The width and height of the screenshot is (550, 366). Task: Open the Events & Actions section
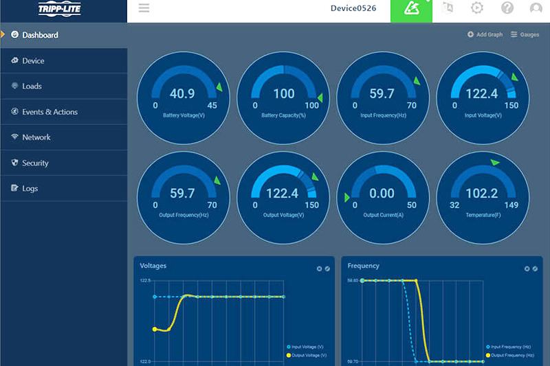point(49,112)
